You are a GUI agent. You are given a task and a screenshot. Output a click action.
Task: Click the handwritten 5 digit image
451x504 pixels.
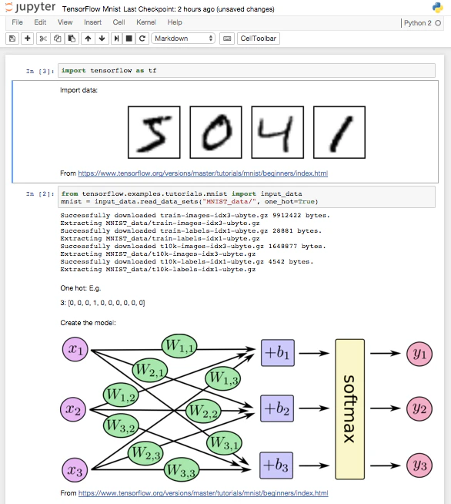click(x=154, y=132)
